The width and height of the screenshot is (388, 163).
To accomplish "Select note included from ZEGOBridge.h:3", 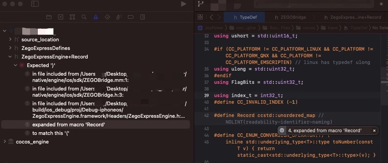I will (96, 92).
